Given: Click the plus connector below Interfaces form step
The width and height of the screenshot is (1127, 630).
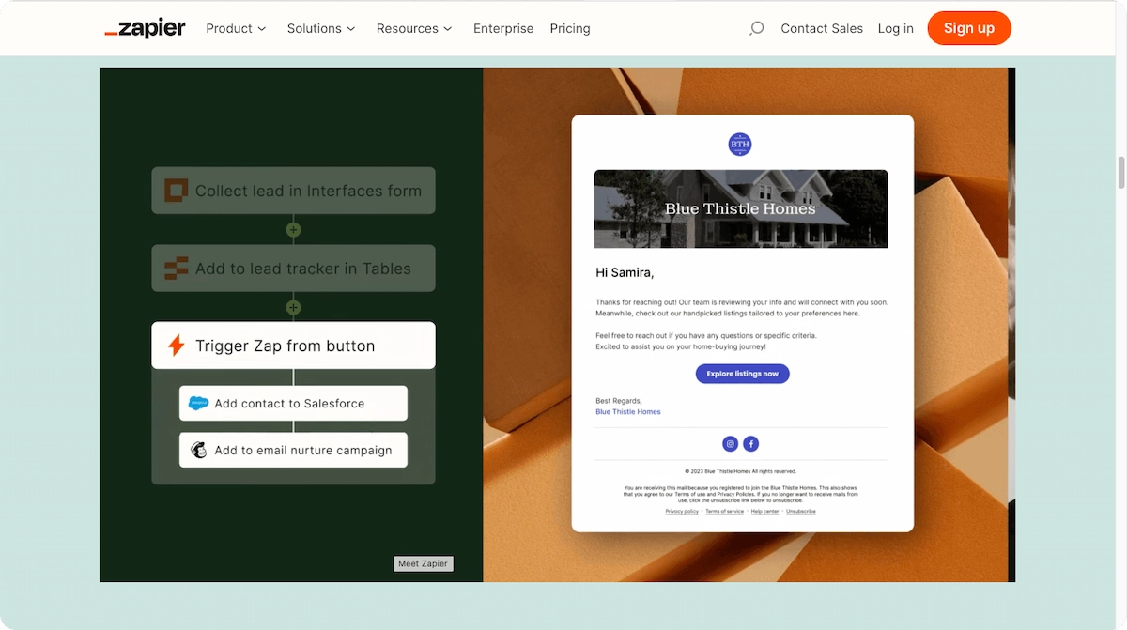Looking at the screenshot, I should (293, 229).
